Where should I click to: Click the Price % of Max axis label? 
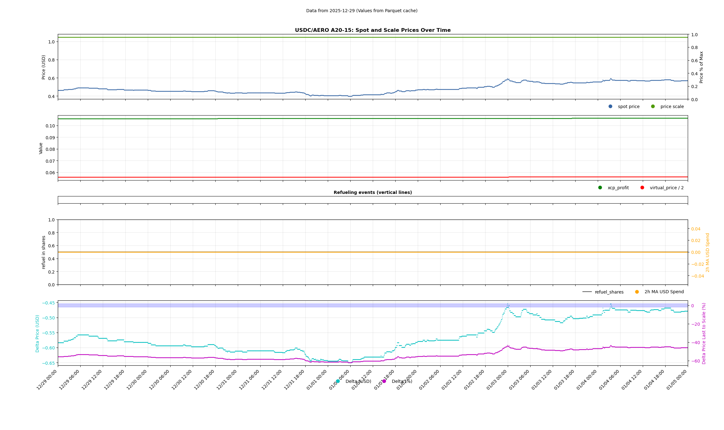pyautogui.click(x=701, y=67)
